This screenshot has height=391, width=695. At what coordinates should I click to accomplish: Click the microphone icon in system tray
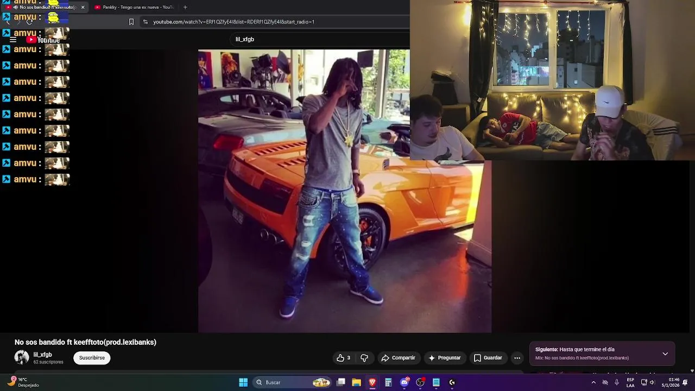(617, 382)
